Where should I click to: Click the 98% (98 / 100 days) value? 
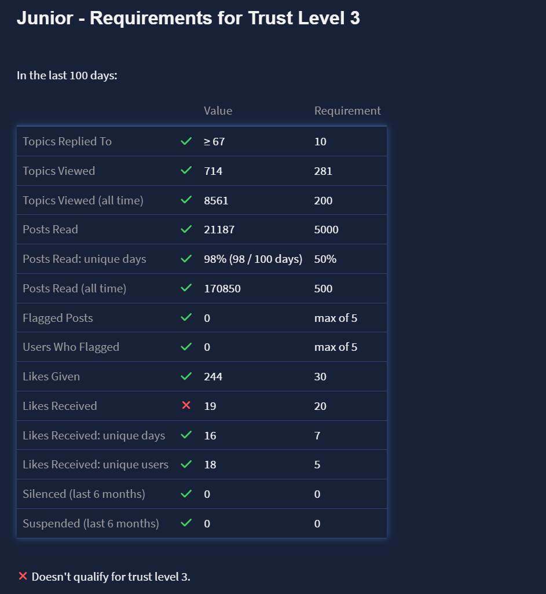point(253,259)
